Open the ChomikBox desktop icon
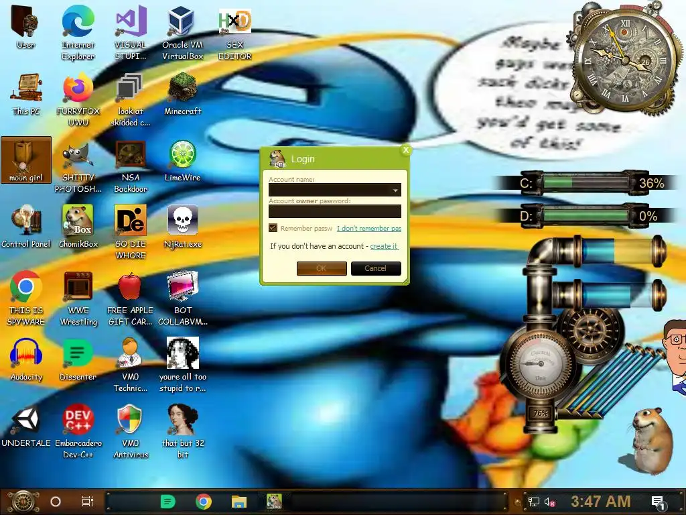686x515 pixels. [78, 227]
